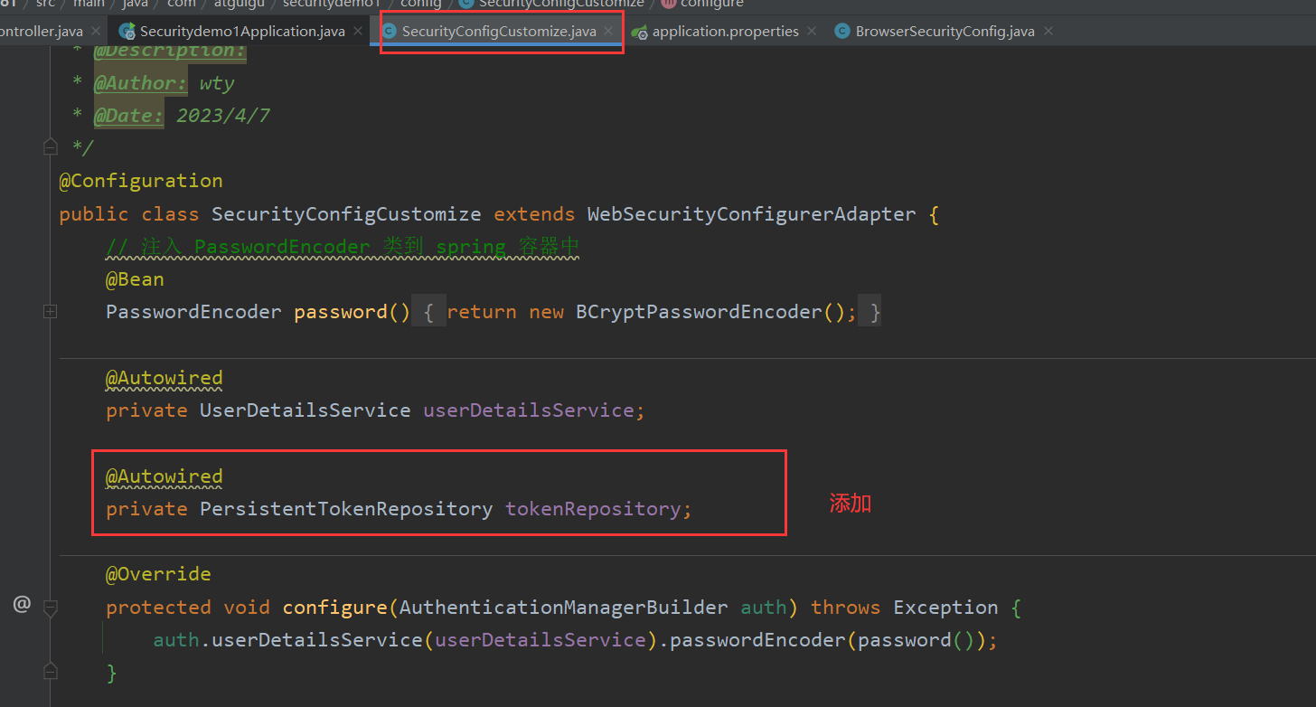Close the SecurityConfigCustomize.java tab
Viewport: 1316px width, 707px height.
point(609,31)
